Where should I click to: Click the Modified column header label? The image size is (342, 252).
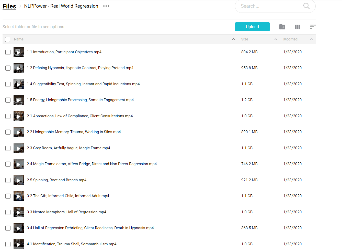point(290,39)
